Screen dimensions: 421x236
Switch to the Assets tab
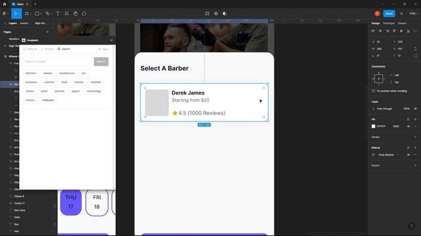24,24
